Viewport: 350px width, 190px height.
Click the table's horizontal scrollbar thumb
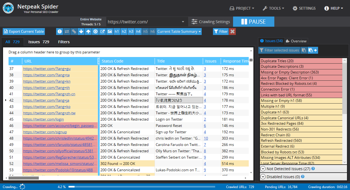23,178
